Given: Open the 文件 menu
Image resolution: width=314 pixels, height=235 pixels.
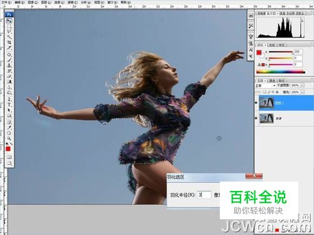Looking at the screenshot, I should tap(6, 3).
